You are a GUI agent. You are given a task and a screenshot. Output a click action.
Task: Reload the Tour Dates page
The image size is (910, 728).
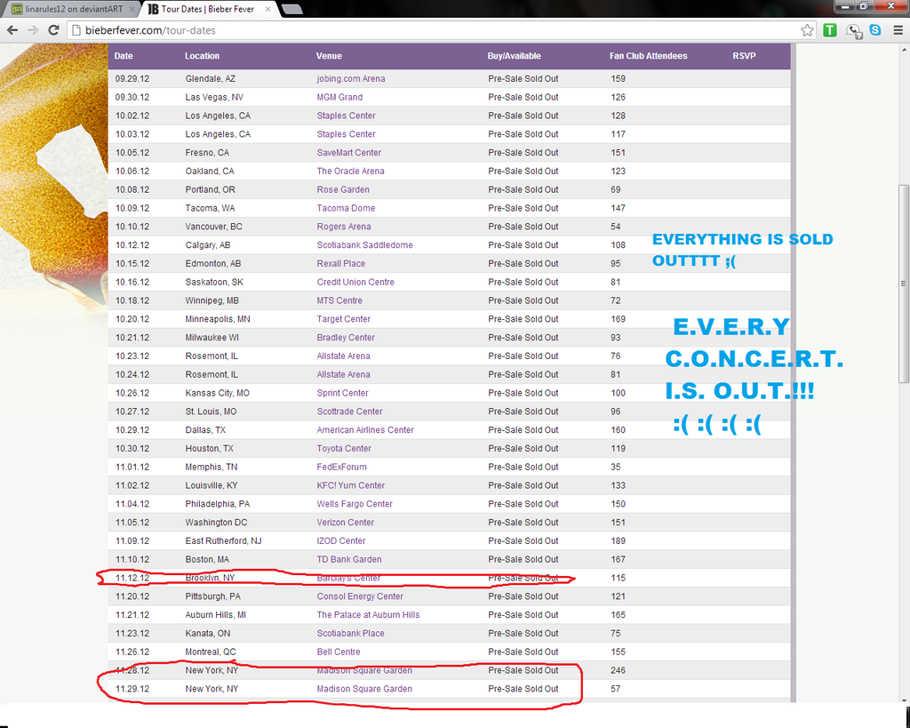[x=53, y=30]
